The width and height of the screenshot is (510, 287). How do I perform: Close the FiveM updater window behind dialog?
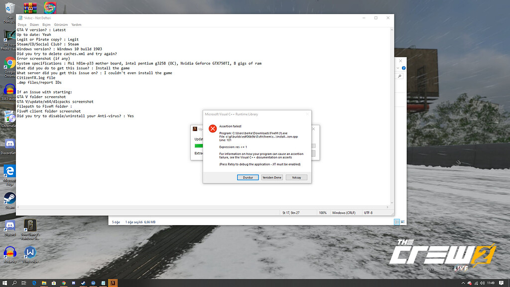point(314,129)
